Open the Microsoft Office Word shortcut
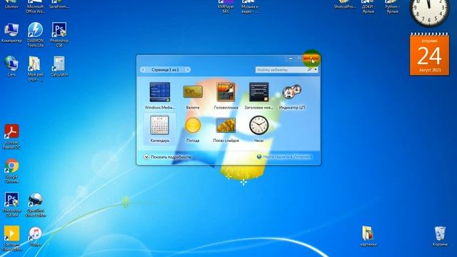 [x=36, y=6]
